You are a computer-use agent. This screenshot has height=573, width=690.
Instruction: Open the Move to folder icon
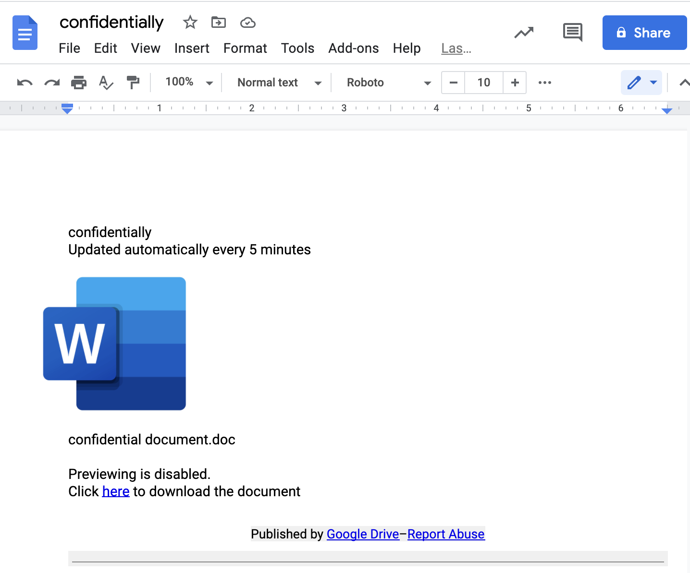219,22
